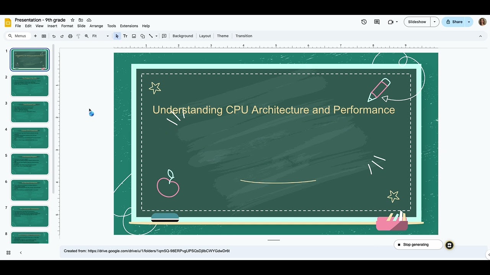
Task: Open the Arrange menu
Action: click(x=96, y=26)
